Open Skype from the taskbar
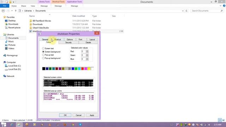Viewport: 226px width, 127px height. (80, 125)
